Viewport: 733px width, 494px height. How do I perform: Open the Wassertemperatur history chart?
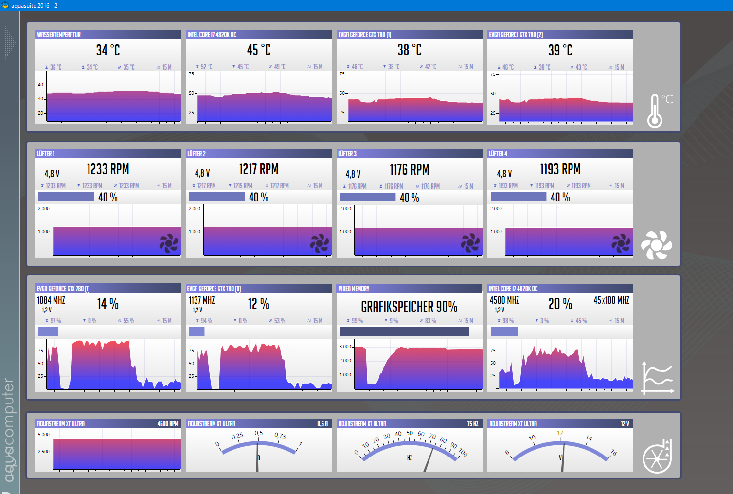click(x=108, y=97)
